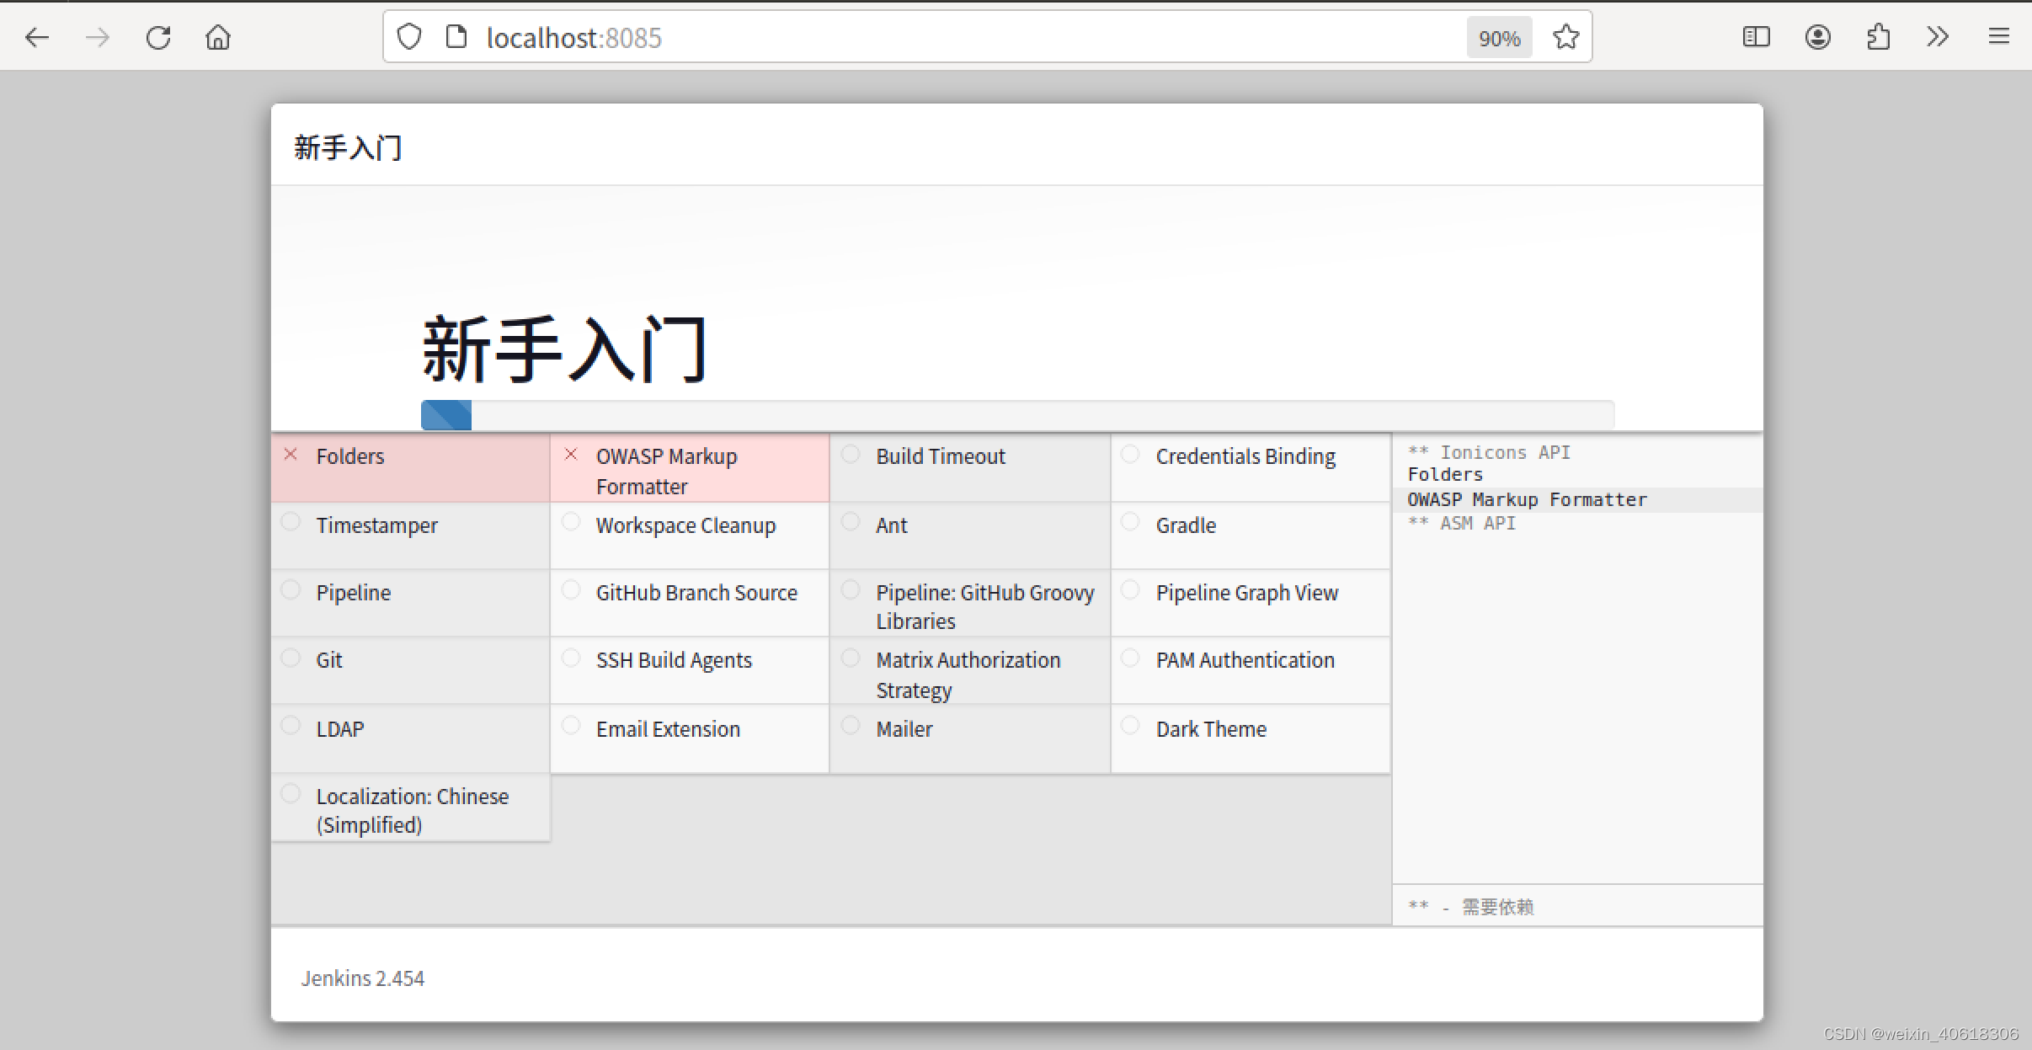Select the LDAP plugin label
2032x1050 pixels.
(x=340, y=729)
